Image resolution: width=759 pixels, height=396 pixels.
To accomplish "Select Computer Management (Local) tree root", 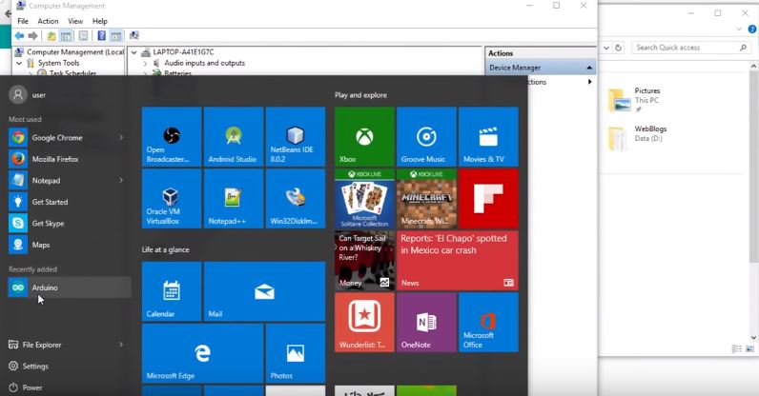I will tap(71, 52).
